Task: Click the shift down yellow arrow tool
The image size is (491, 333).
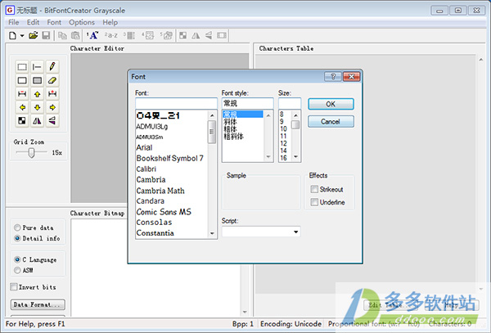Action: click(37, 107)
